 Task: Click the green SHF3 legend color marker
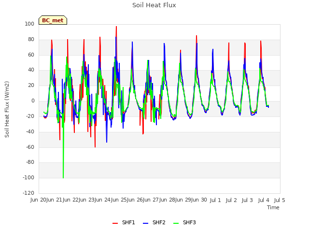(176, 223)
